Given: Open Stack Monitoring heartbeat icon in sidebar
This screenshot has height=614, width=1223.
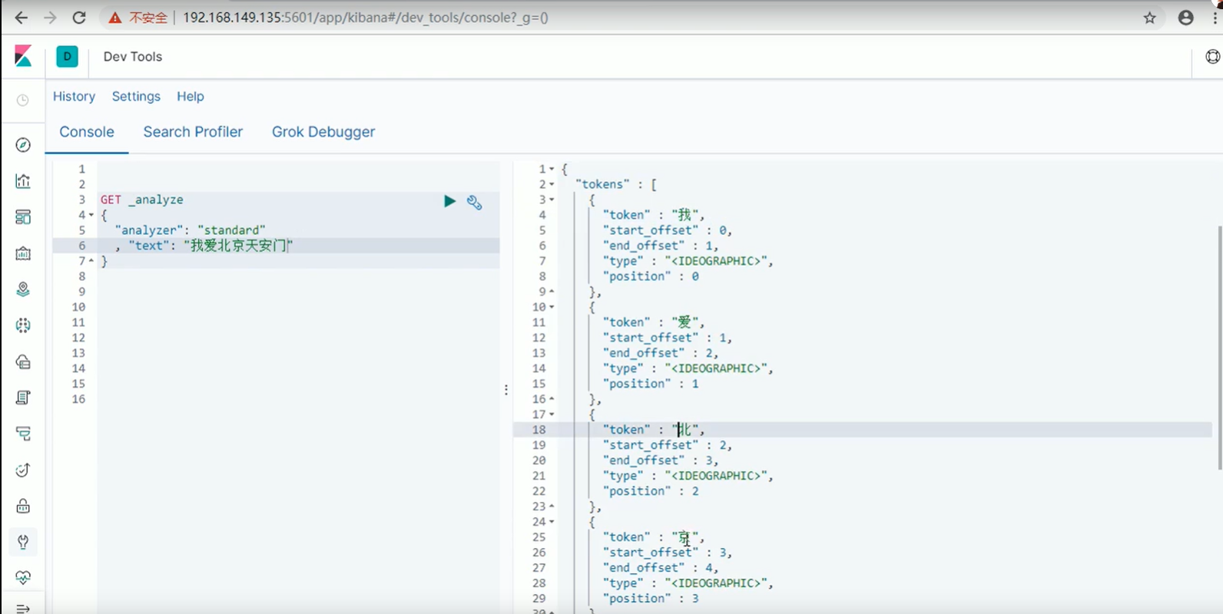Looking at the screenshot, I should [23, 578].
